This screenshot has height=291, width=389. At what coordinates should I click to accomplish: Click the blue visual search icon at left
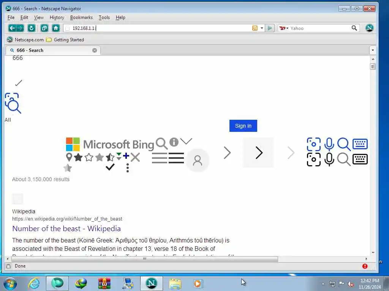coord(13,103)
